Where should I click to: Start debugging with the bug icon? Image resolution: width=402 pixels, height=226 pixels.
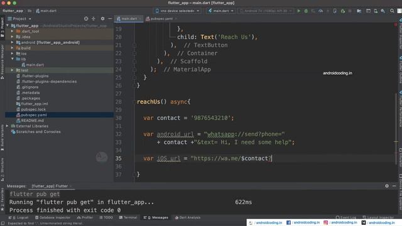(x=306, y=11)
